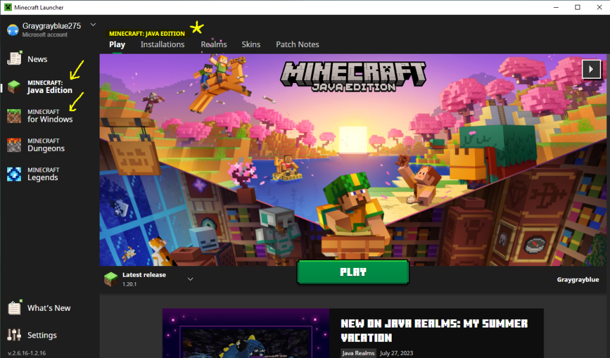Open the Skins tab

click(x=251, y=45)
